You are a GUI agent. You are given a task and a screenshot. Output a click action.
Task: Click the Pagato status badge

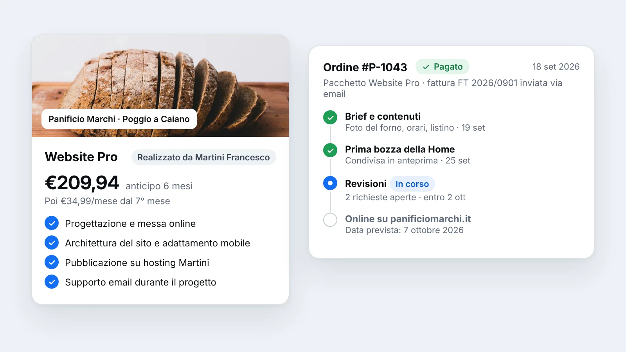(x=443, y=66)
